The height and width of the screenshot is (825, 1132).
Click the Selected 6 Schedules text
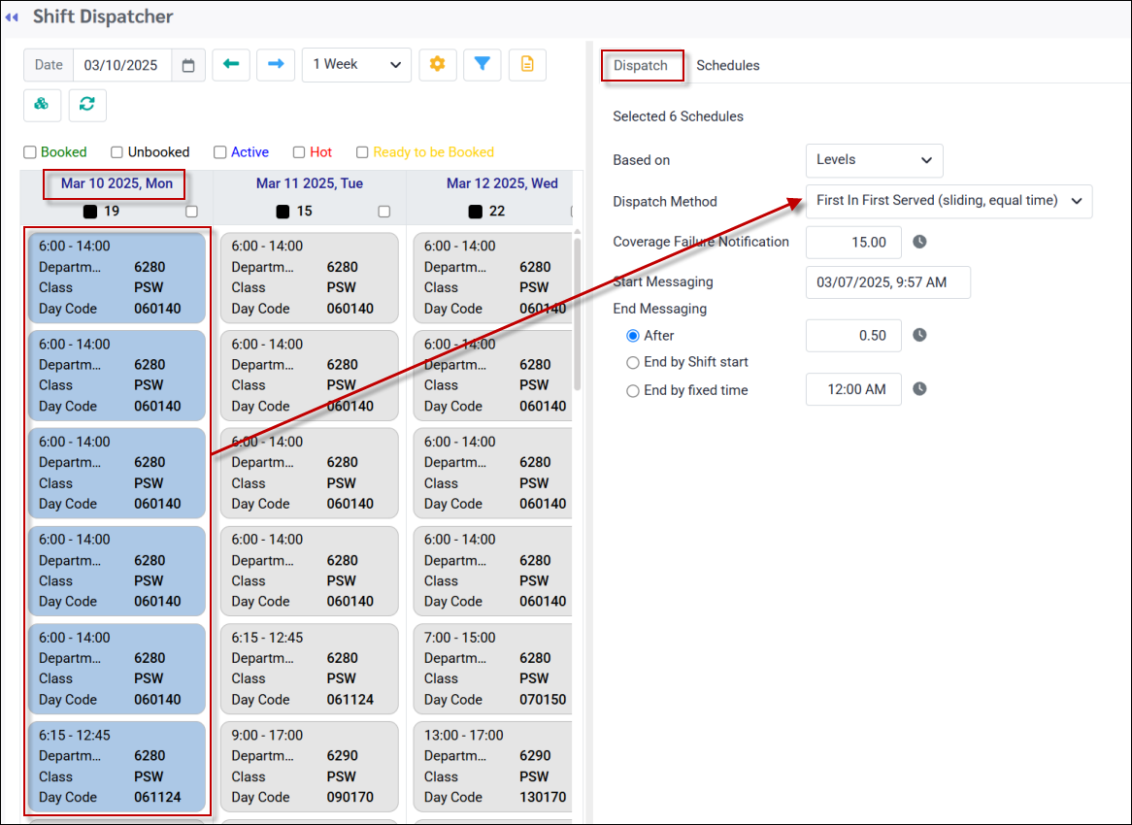pyautogui.click(x=678, y=116)
